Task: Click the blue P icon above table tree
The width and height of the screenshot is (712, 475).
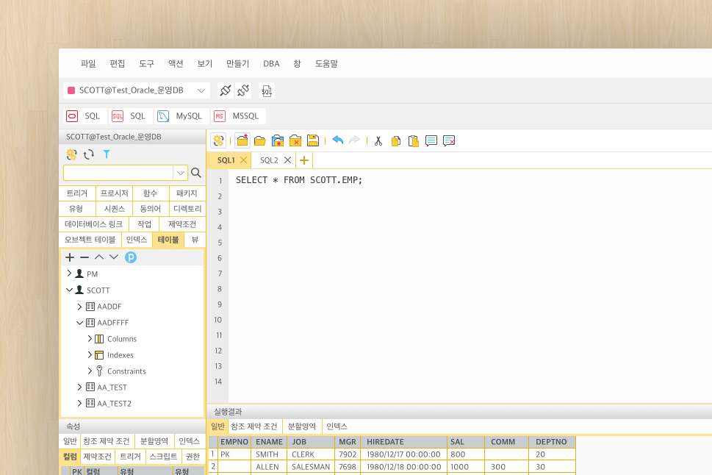Action: pyautogui.click(x=131, y=257)
